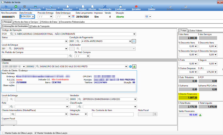Screen dimensions: 223x135
Task: Click the Validar toolbar icon
Action: click(x=152, y=7)
